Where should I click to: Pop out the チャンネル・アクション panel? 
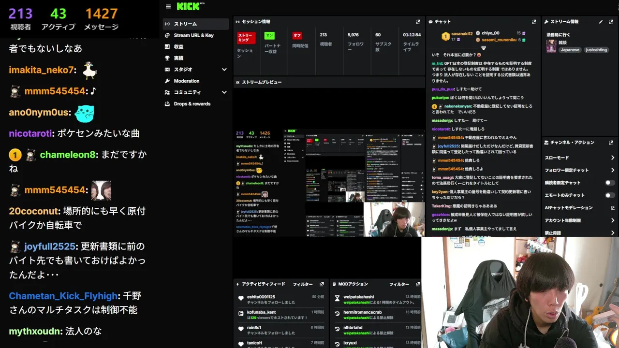(x=611, y=143)
